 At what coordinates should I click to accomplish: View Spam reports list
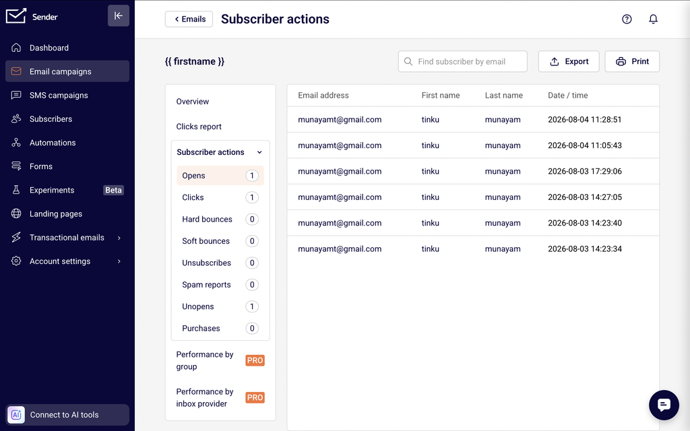(x=220, y=285)
